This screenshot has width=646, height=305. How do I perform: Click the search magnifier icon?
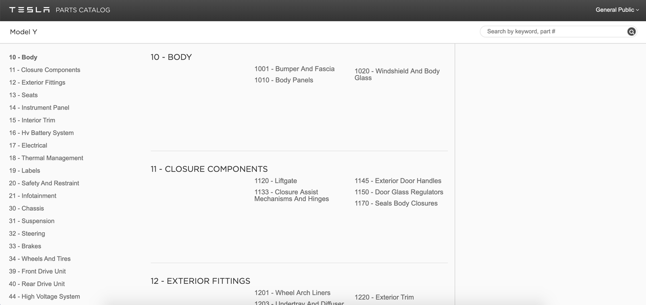(x=631, y=32)
